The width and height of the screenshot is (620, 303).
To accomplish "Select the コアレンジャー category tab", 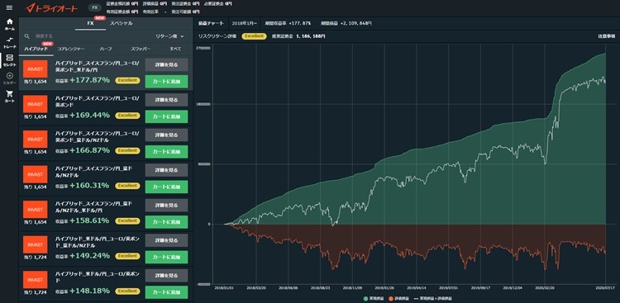I will (71, 49).
